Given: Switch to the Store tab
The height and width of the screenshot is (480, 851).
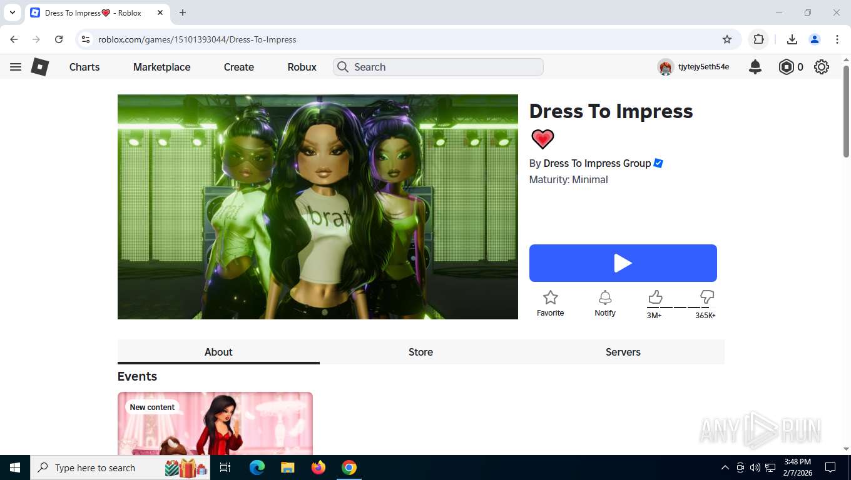Looking at the screenshot, I should (x=420, y=352).
